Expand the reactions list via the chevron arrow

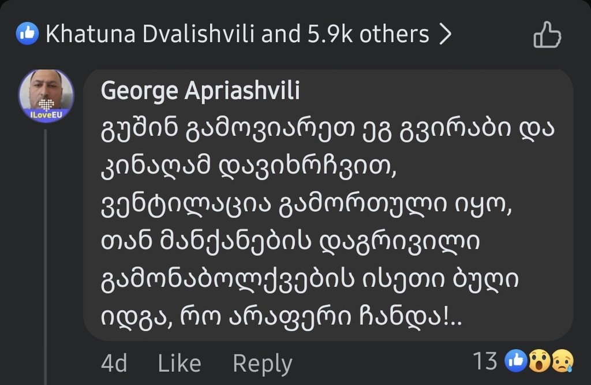click(x=446, y=33)
